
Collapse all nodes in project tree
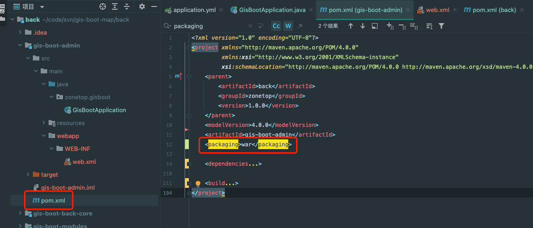tap(126, 6)
